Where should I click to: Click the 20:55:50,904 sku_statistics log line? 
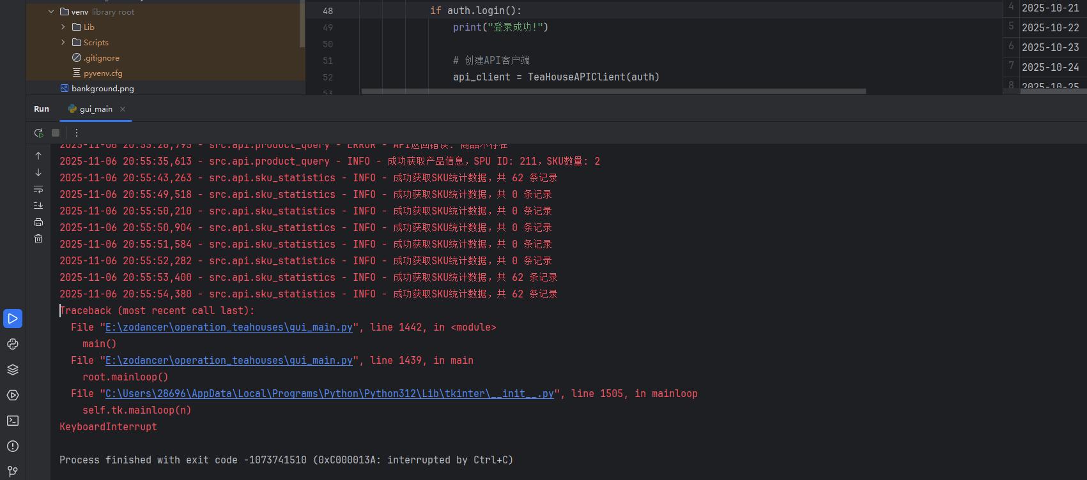[305, 228]
